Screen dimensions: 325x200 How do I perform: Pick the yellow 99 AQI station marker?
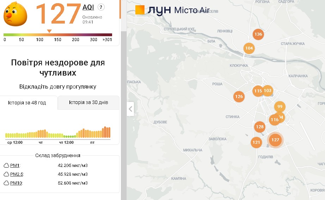point(280,107)
